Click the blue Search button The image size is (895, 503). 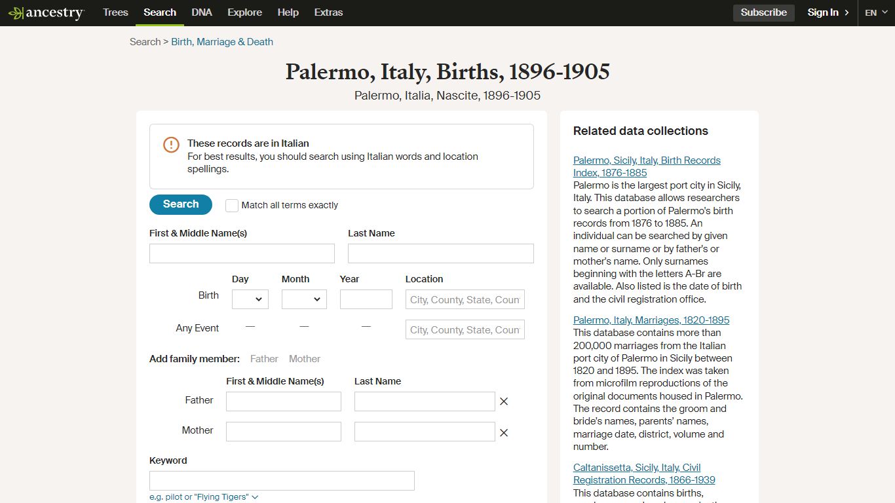pos(181,204)
